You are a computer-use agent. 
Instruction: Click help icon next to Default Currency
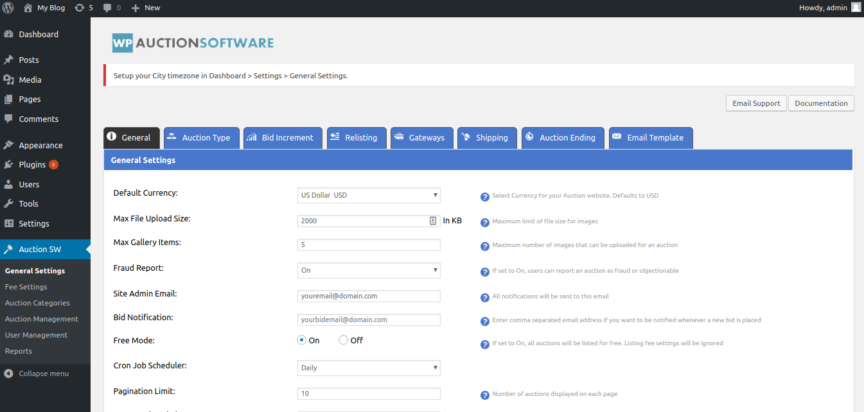(x=485, y=196)
